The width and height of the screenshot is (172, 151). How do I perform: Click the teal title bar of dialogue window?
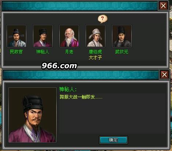click(x=81, y=75)
